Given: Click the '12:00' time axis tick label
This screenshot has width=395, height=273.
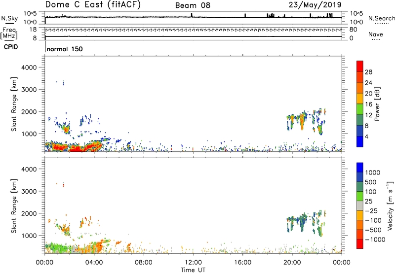Looking at the screenshot, I should point(193,263).
